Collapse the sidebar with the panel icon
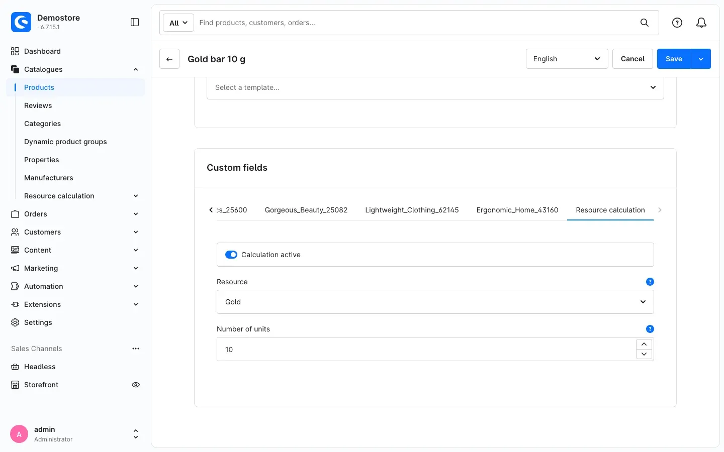The height and width of the screenshot is (452, 724). coord(135,22)
